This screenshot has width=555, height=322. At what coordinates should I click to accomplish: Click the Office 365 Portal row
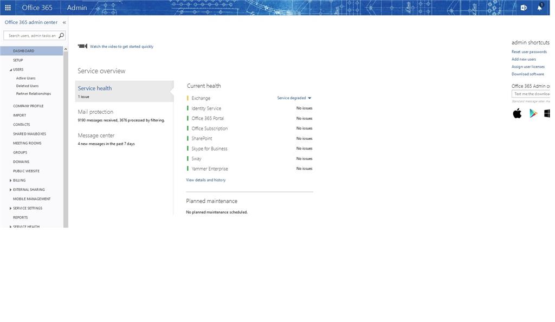click(x=249, y=118)
